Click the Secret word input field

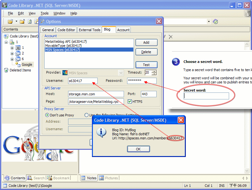point(206,96)
